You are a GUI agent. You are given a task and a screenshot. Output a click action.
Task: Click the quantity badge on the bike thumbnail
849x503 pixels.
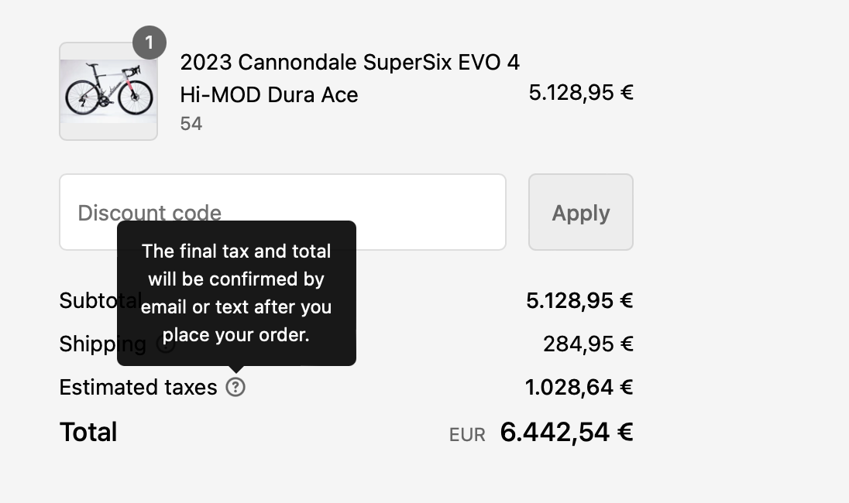(150, 43)
